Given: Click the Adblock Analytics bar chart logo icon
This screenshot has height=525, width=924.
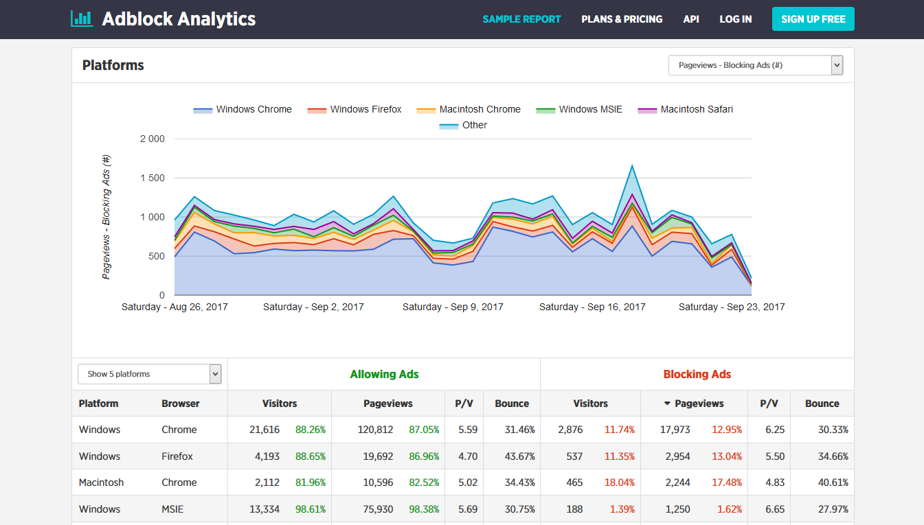Looking at the screenshot, I should [82, 19].
